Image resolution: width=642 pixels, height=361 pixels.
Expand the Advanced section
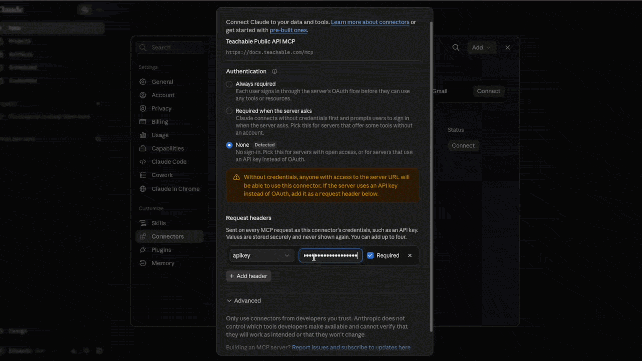tap(244, 301)
